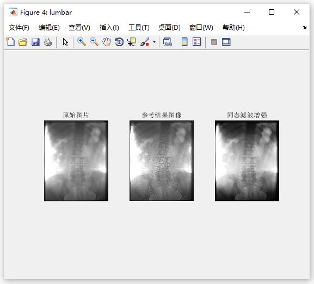Open a file with the folder icon
Viewport: 314px width, 284px height.
(23, 42)
